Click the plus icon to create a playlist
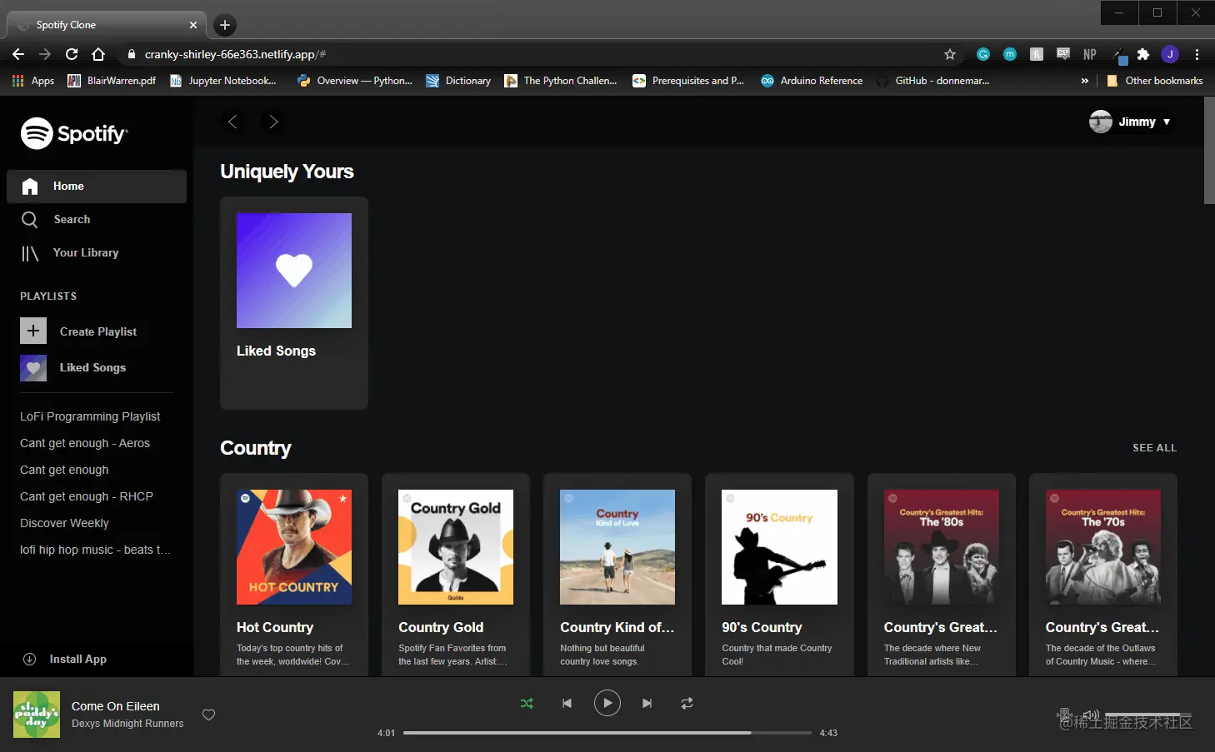This screenshot has width=1215, height=752. click(33, 331)
